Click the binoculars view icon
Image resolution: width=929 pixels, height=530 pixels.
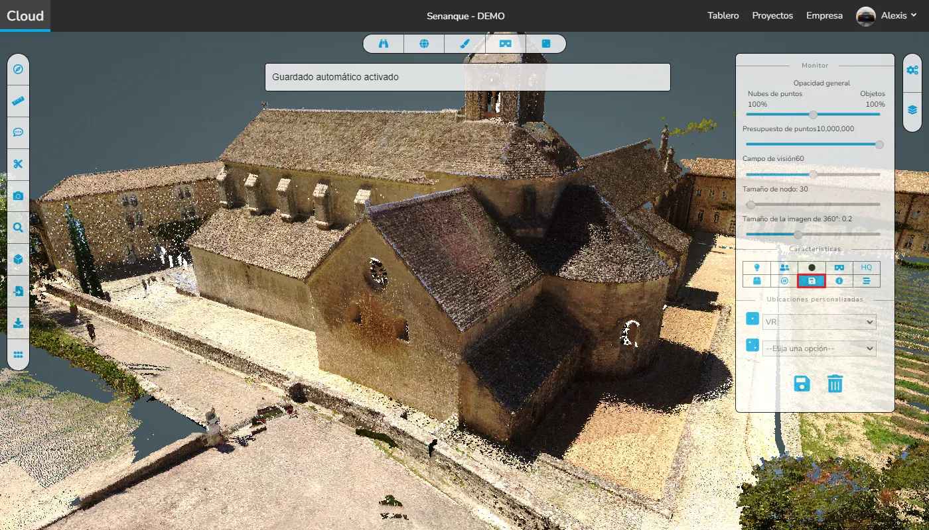point(384,44)
